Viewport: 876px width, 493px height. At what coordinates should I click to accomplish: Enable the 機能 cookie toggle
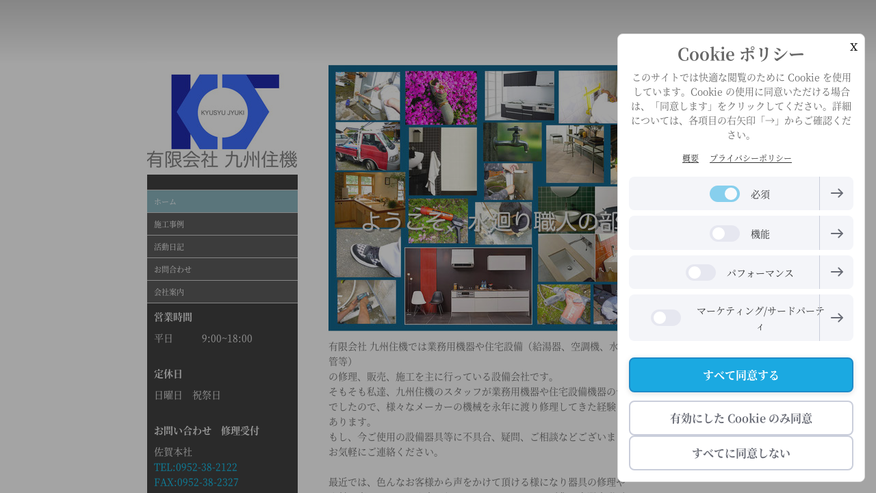click(x=724, y=233)
